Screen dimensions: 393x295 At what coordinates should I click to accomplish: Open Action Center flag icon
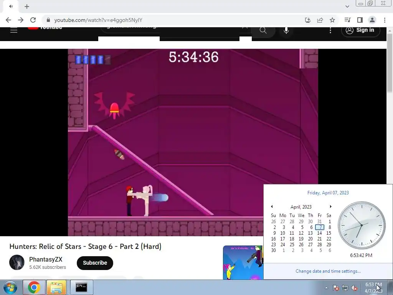[x=336, y=288]
